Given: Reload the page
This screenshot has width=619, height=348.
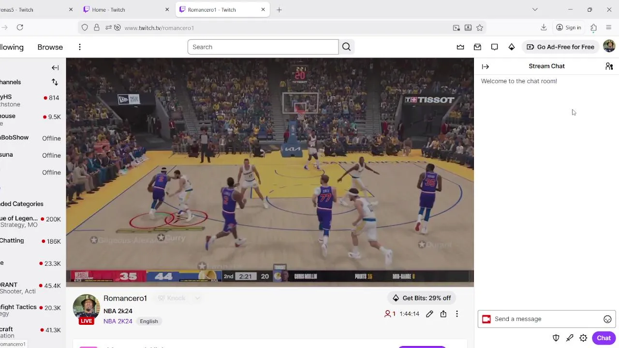Looking at the screenshot, I should coord(20,28).
